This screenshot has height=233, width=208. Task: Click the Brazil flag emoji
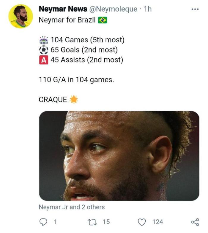(x=103, y=21)
